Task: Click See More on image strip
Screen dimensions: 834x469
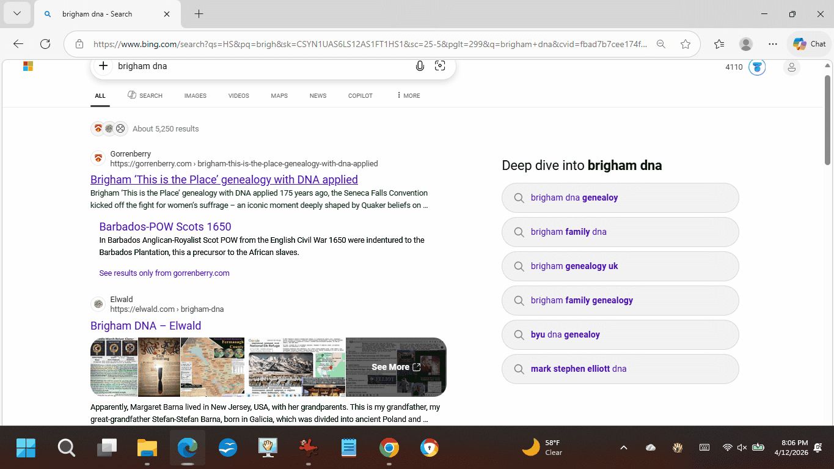Action: (x=395, y=367)
